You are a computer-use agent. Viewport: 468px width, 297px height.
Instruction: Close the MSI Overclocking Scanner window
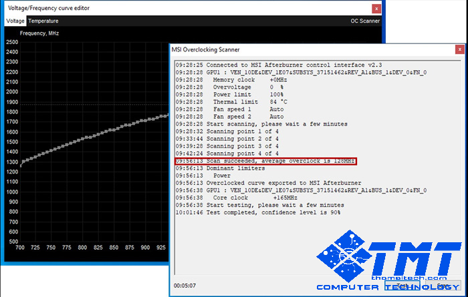tap(460, 49)
